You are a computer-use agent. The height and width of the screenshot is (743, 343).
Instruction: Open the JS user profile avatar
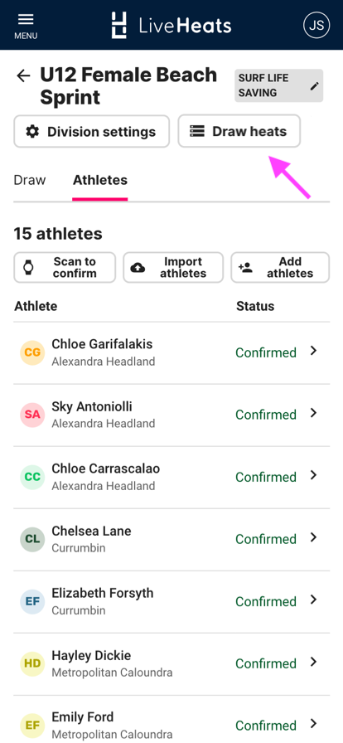pyautogui.click(x=316, y=25)
